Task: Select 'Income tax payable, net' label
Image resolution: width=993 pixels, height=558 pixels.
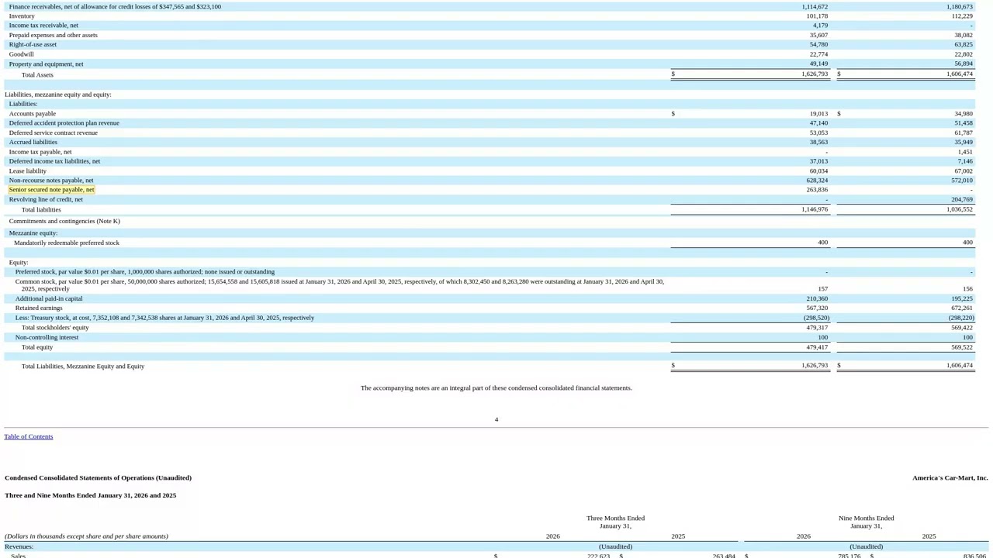Action: [x=40, y=152]
